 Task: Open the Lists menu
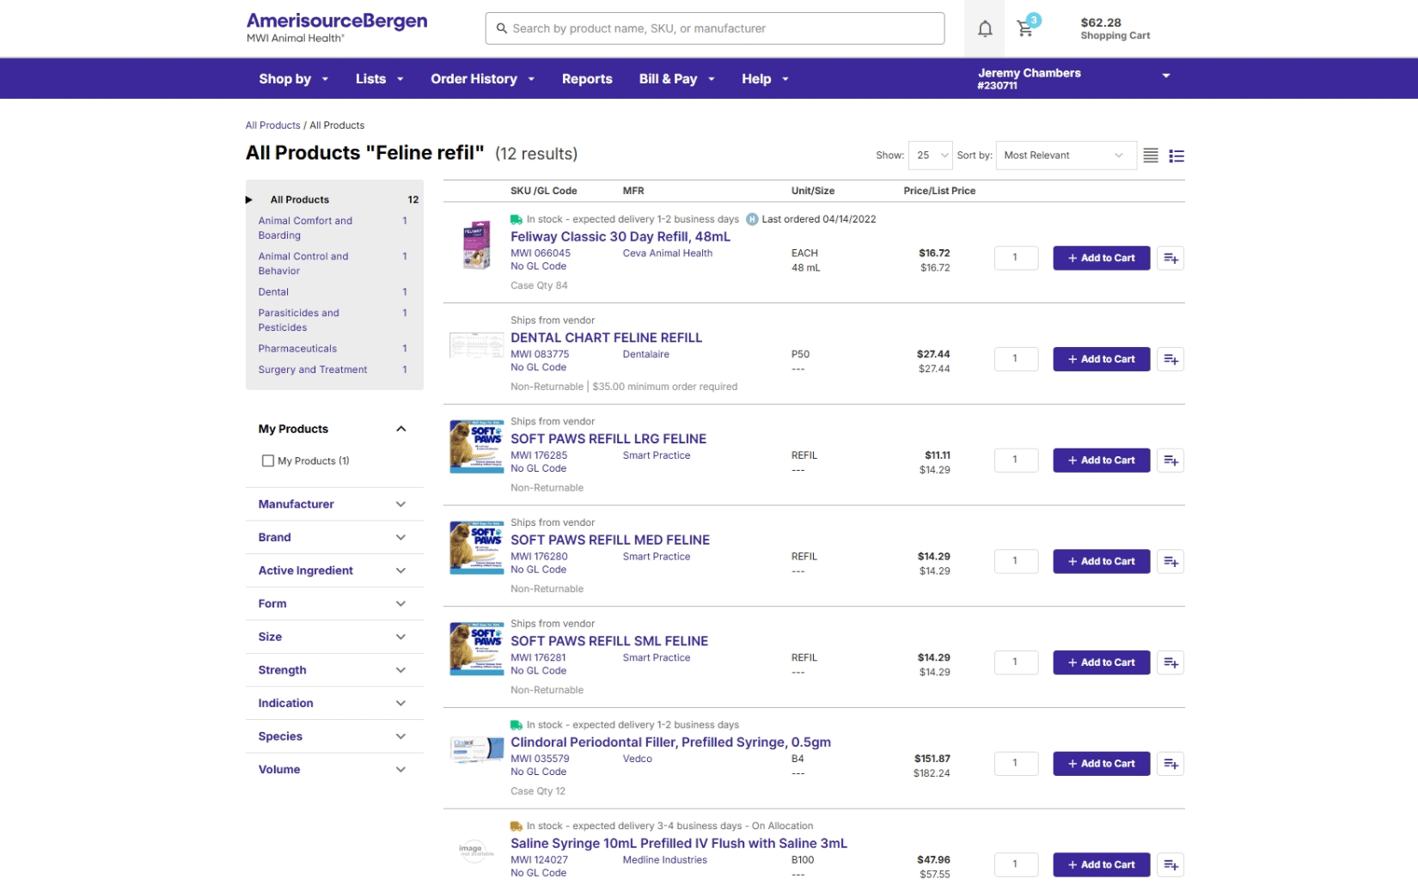[x=379, y=79]
